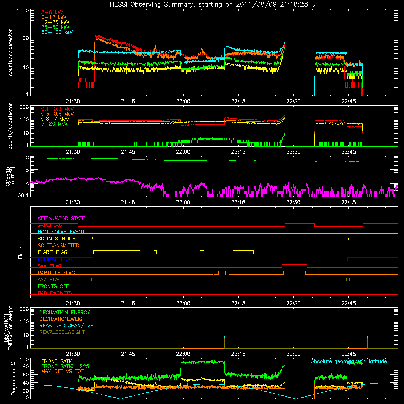Select the SAA_FLAG label
Screen dimensions: 404x404
[49, 266]
